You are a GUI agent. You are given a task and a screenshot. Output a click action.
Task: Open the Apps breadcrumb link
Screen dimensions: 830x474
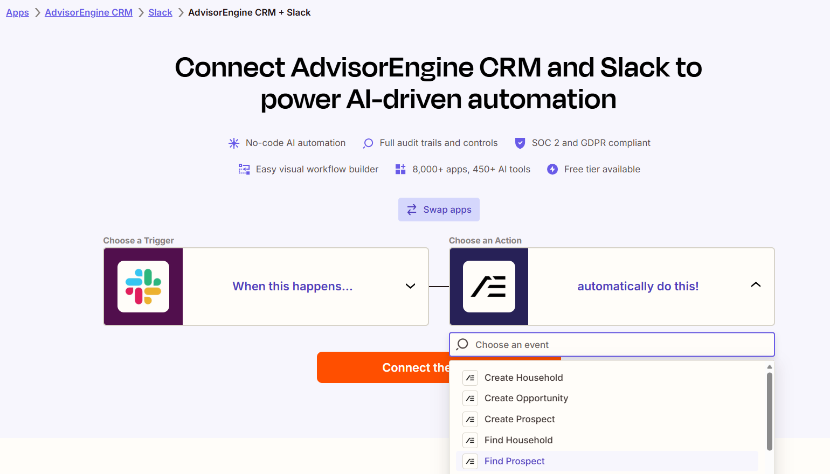pyautogui.click(x=17, y=12)
